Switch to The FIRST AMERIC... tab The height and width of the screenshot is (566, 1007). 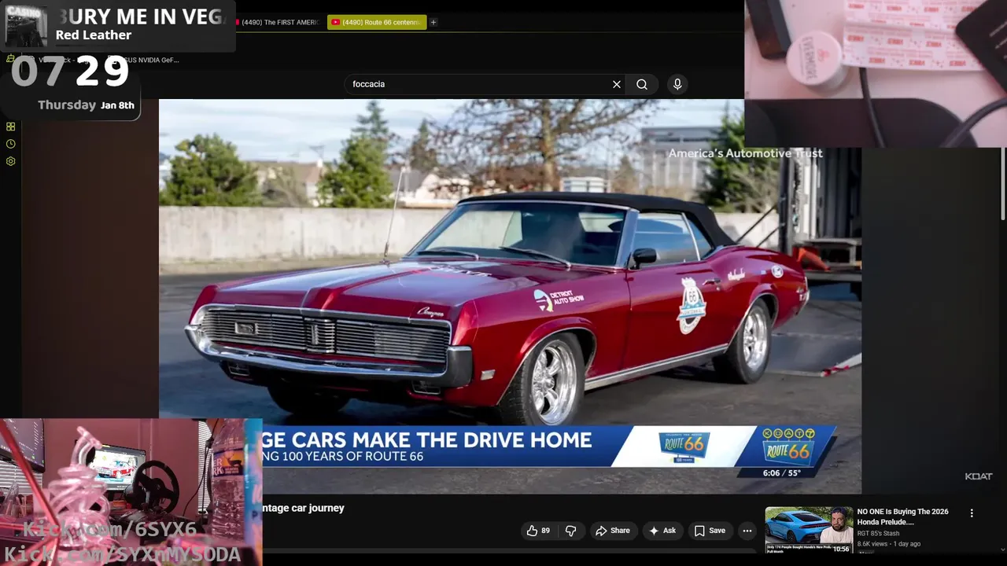(x=279, y=22)
